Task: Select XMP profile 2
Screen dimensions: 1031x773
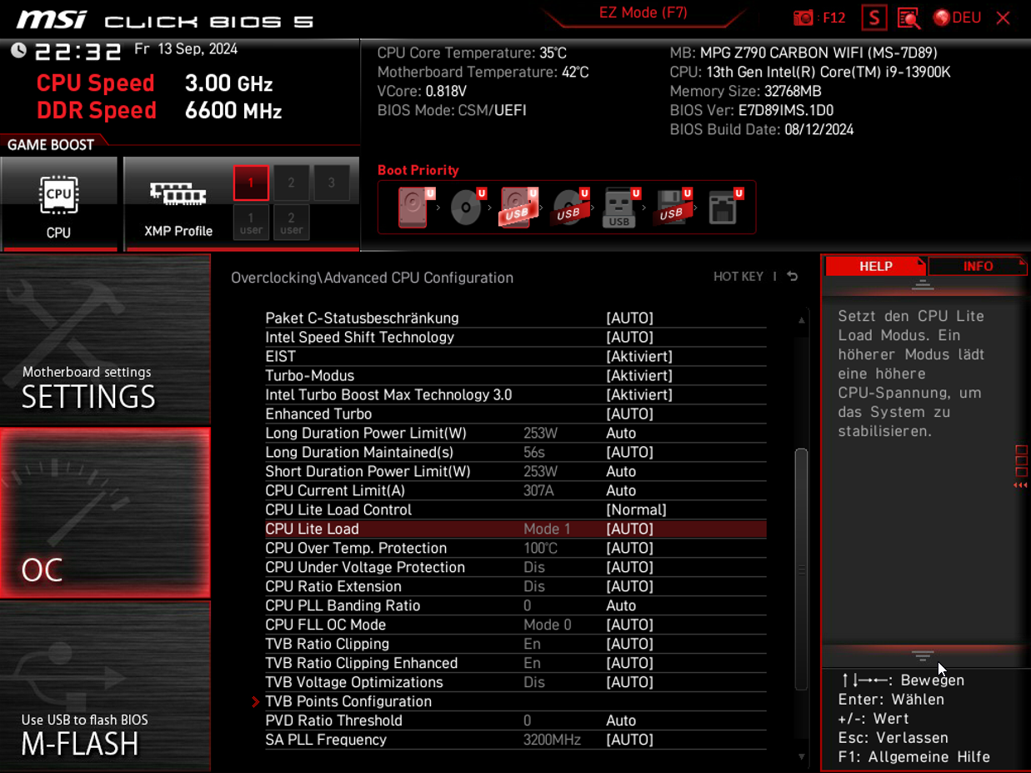Action: pyautogui.click(x=291, y=183)
